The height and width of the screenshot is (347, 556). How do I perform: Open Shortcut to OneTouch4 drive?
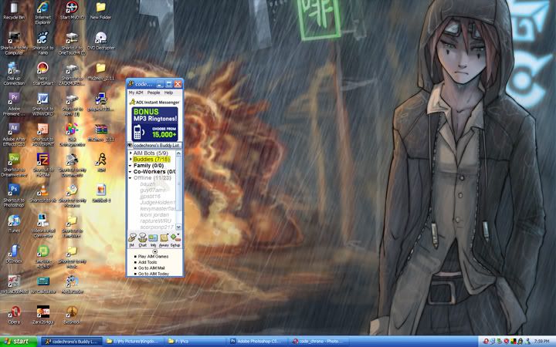pyautogui.click(x=72, y=43)
